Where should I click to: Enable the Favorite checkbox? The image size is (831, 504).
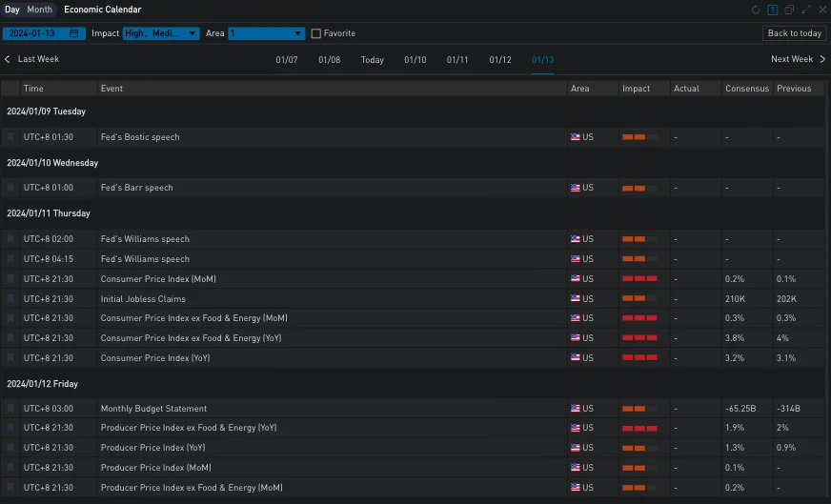click(x=316, y=33)
